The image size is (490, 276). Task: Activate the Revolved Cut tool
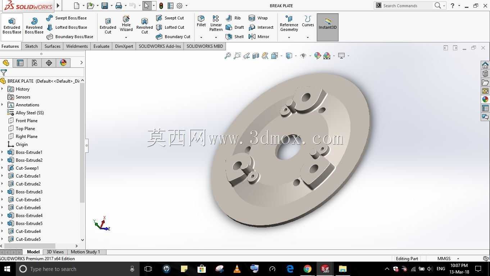[x=145, y=26]
